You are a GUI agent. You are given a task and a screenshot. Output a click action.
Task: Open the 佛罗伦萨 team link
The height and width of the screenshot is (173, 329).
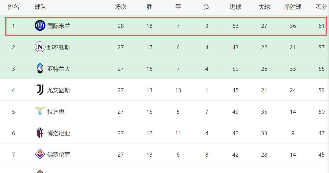coord(59,155)
